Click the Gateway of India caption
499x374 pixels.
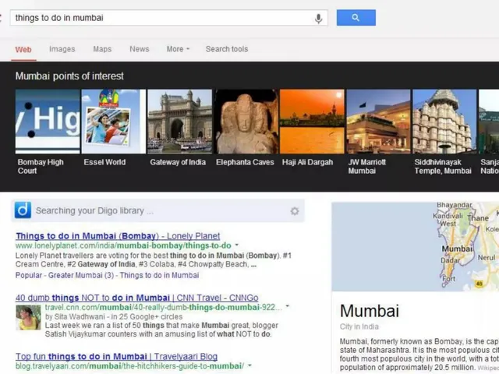pos(178,162)
